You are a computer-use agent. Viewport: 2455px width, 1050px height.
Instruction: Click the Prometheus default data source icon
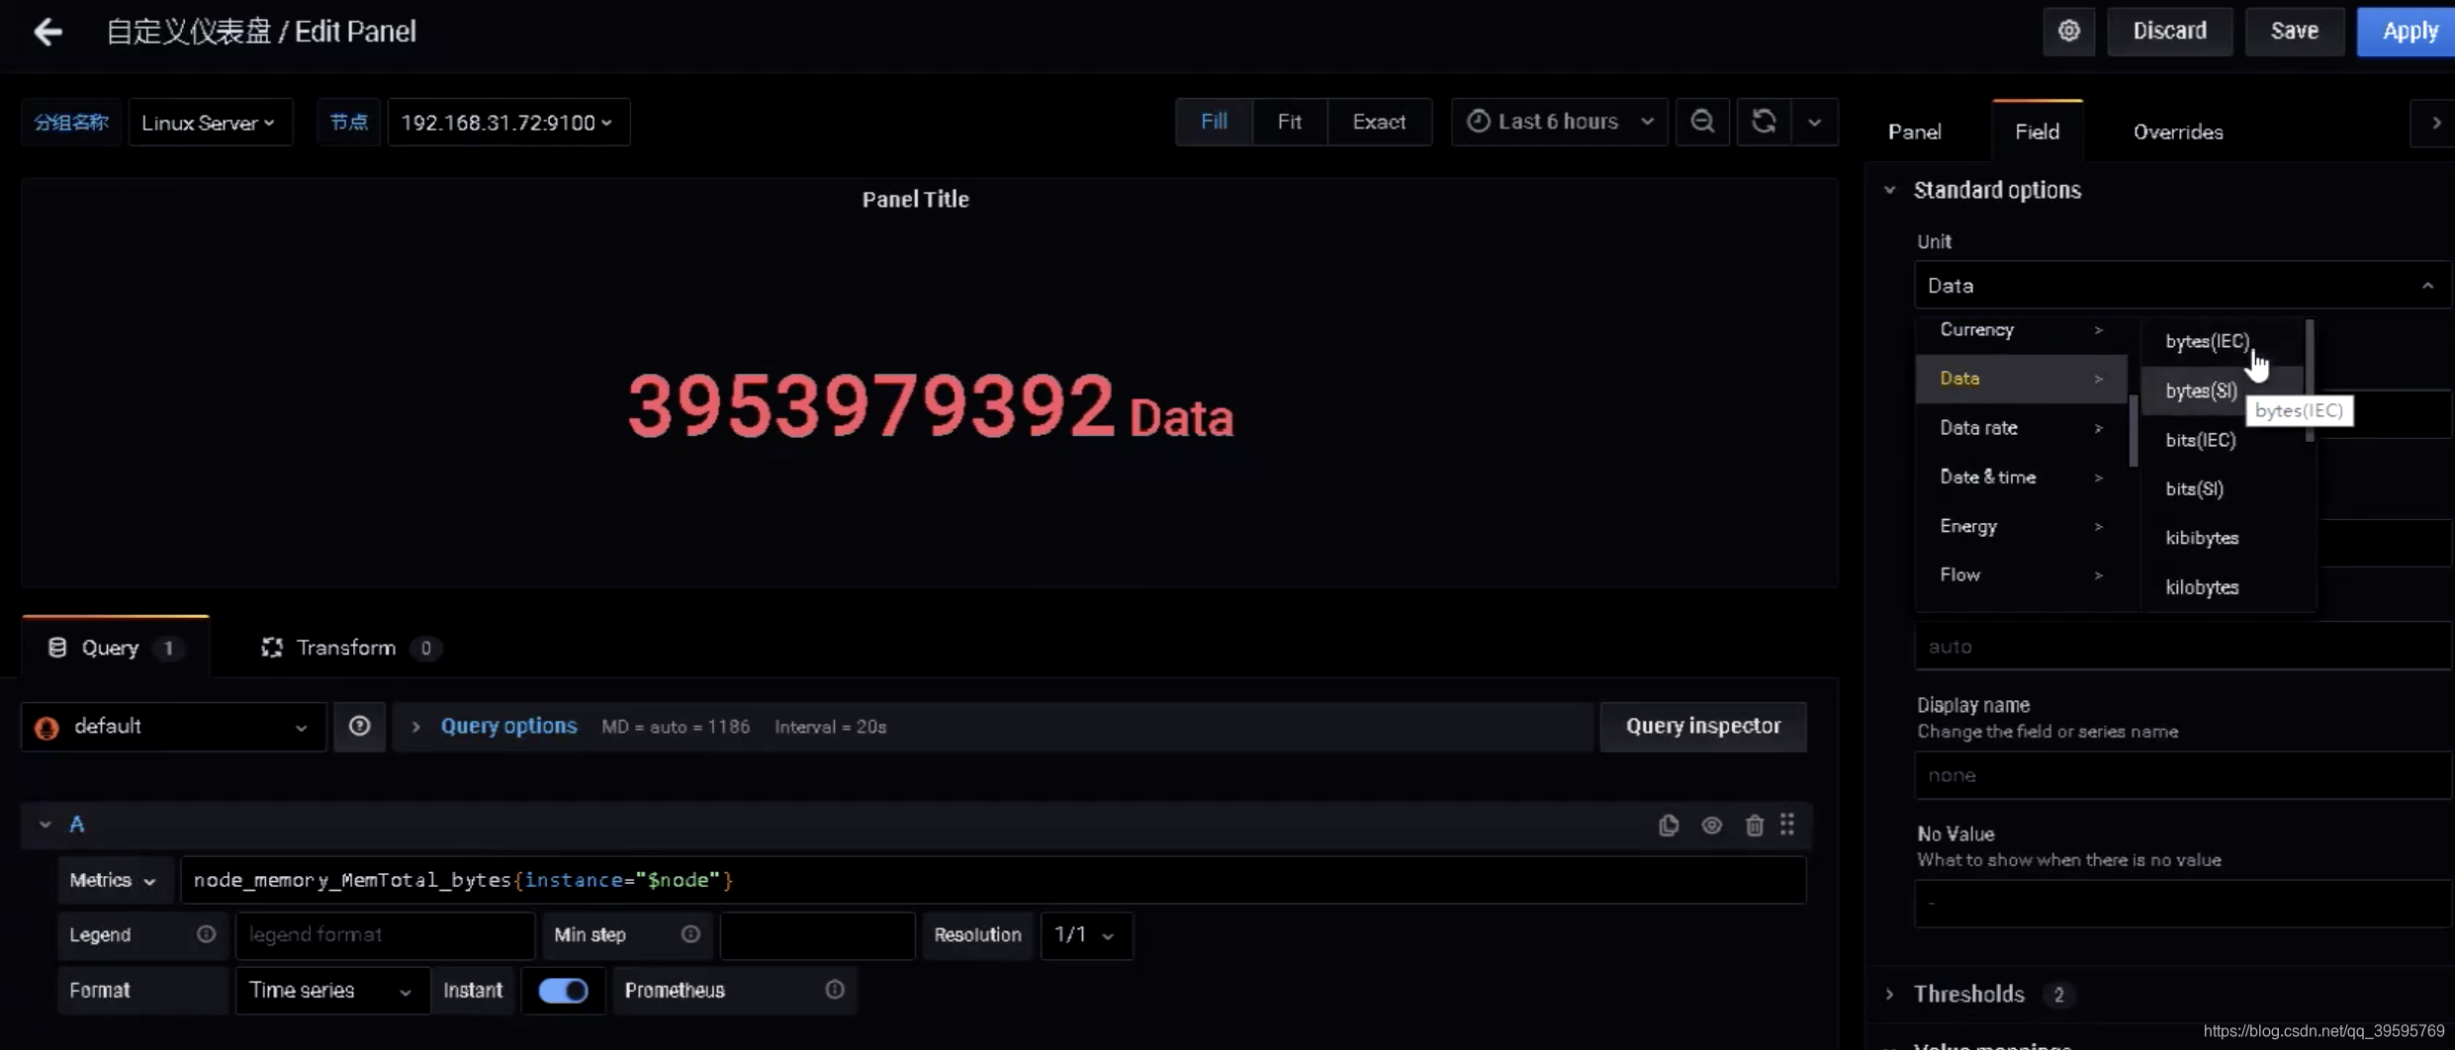(x=46, y=728)
